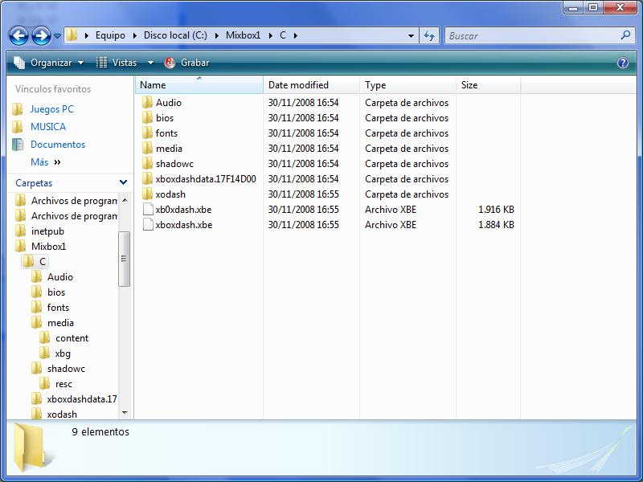Sort by the Date modified column header

coord(298,85)
